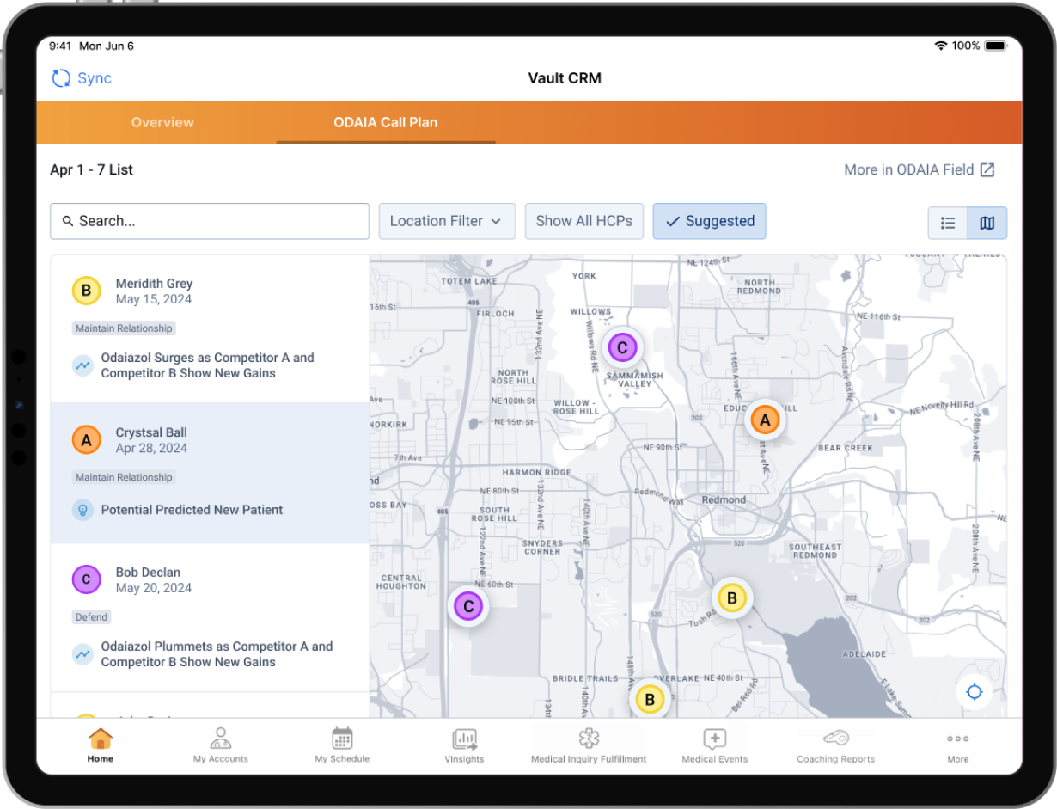Click the May 20, 2024 date
Screen dimensions: 1057x809
tap(154, 589)
